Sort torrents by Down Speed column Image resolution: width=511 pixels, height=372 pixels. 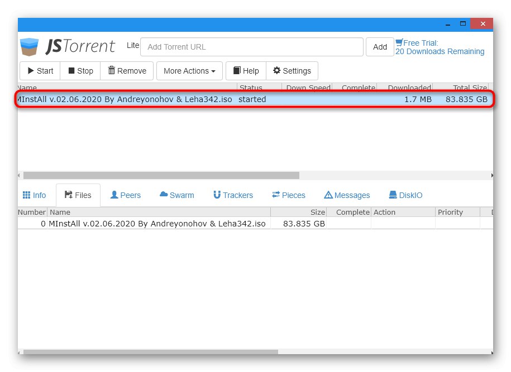tap(307, 87)
